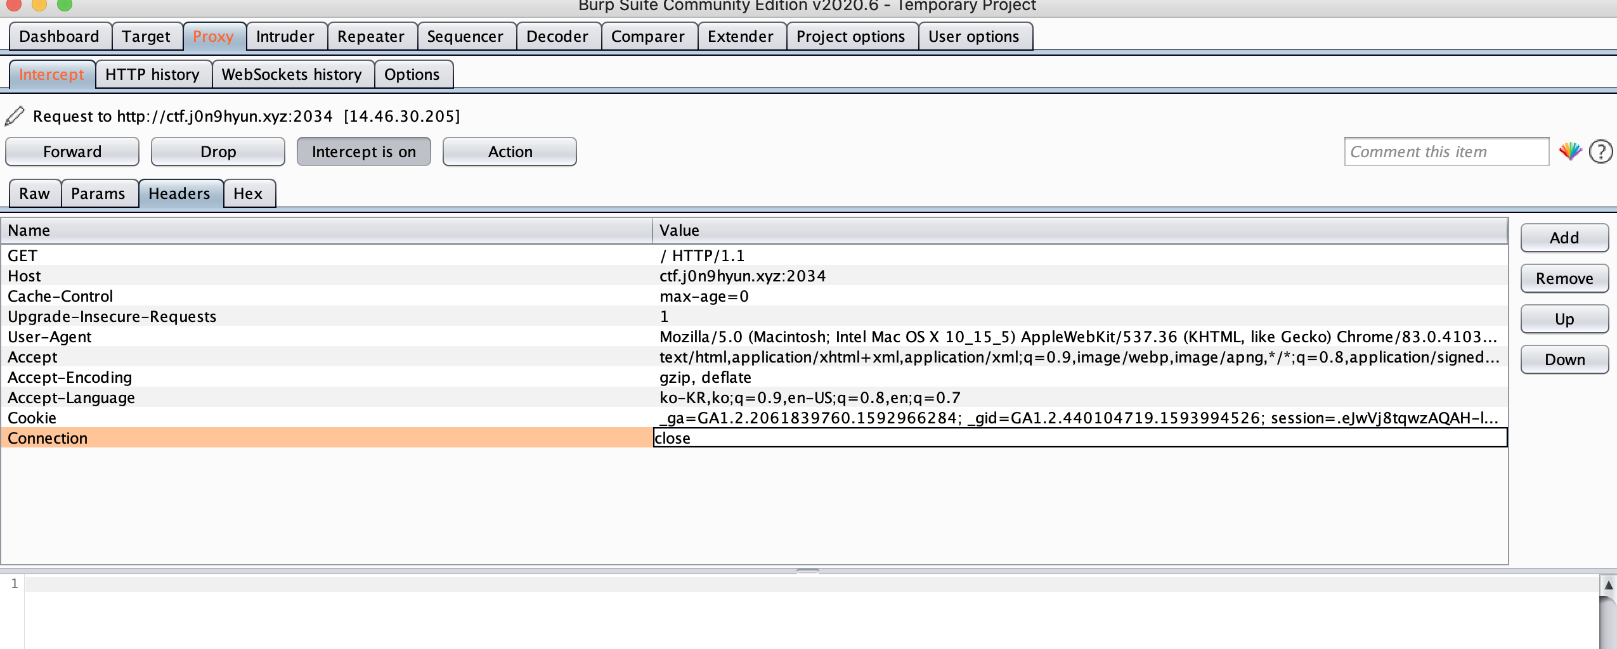Open the Proxy Options sub-tab
This screenshot has height=649, width=1617.
click(x=412, y=75)
